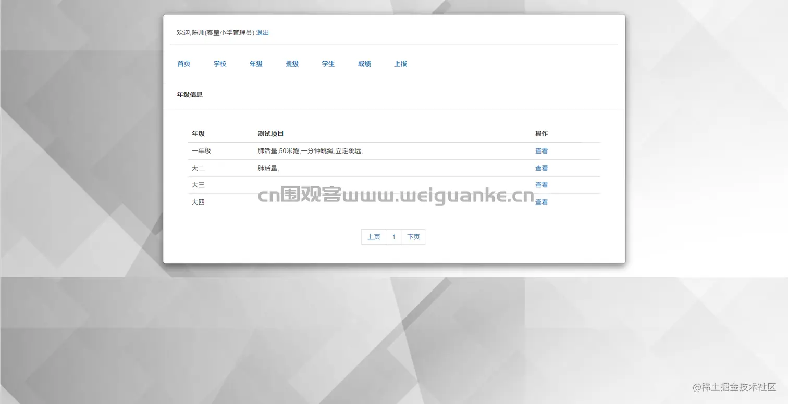Click 查看 in the 大四 row
788x404 pixels.
pos(541,202)
